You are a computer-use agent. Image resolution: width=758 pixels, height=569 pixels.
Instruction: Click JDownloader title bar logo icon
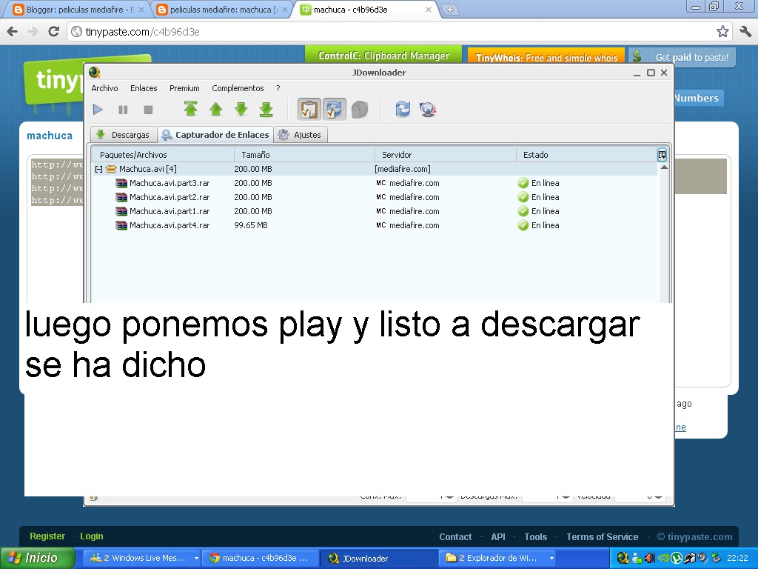pos(95,73)
